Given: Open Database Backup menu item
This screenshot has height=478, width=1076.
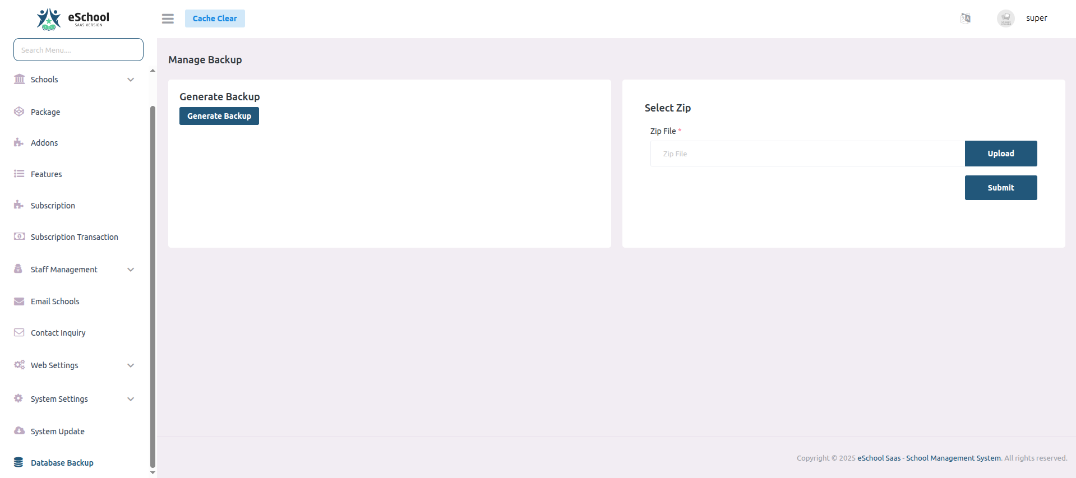Looking at the screenshot, I should (x=62, y=463).
